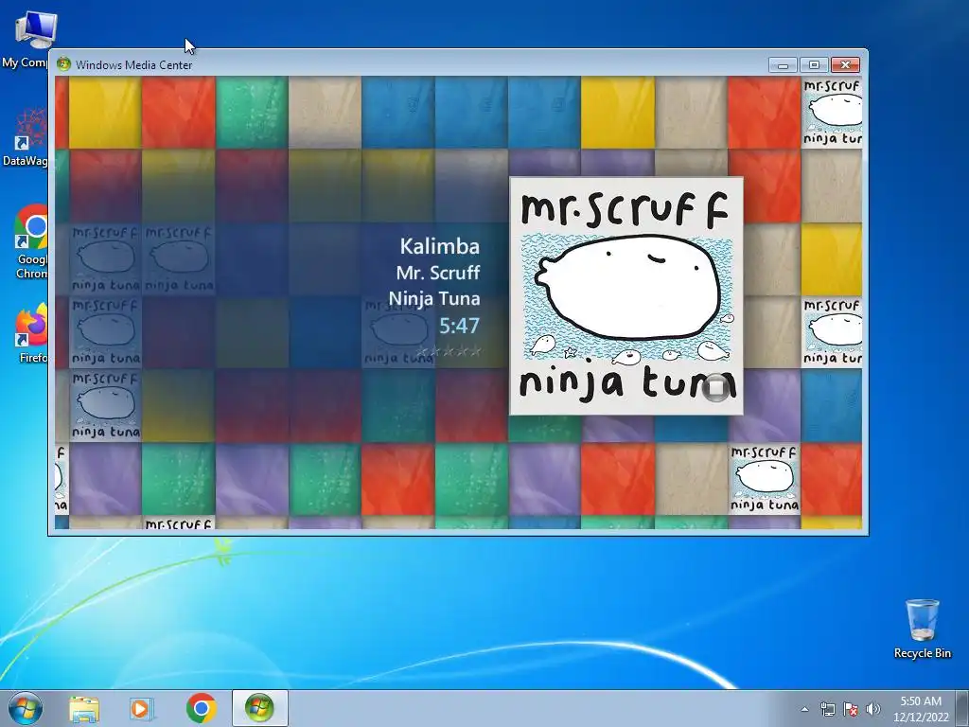Open File Explorer from the taskbar
Image resolution: width=969 pixels, height=727 pixels.
tap(83, 709)
